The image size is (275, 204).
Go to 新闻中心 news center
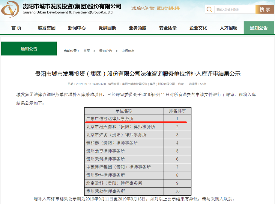coord(77,28)
